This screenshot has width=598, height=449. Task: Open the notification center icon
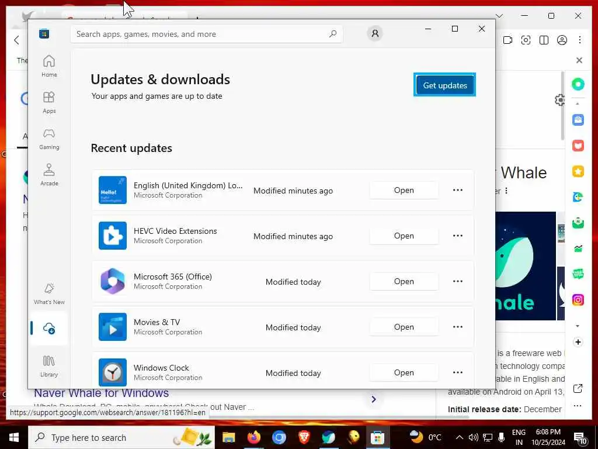(x=580, y=438)
